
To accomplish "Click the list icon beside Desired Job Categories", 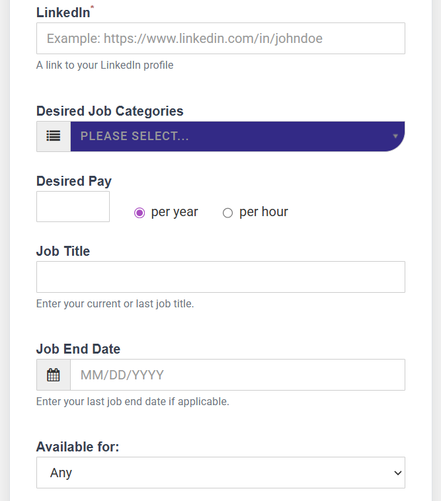I will (54, 136).
